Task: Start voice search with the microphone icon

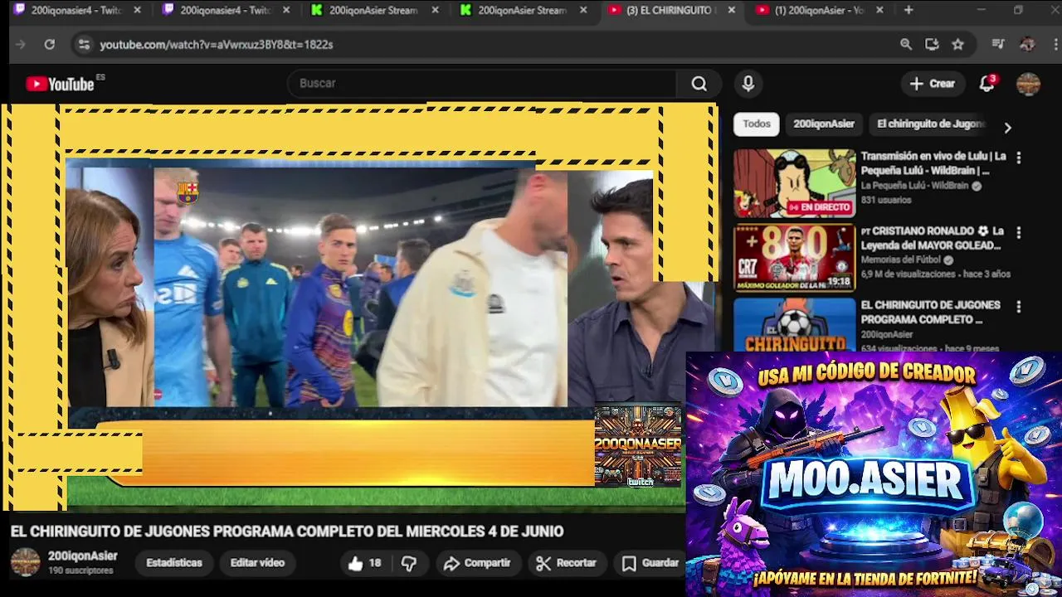Action: tap(748, 84)
